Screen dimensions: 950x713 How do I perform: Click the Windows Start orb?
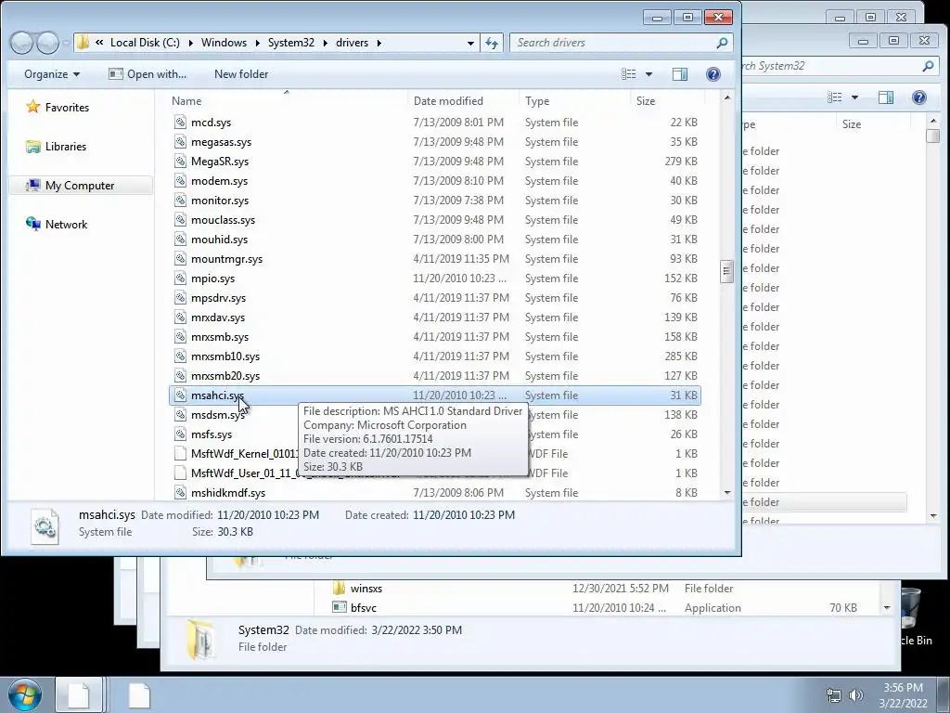tap(24, 694)
